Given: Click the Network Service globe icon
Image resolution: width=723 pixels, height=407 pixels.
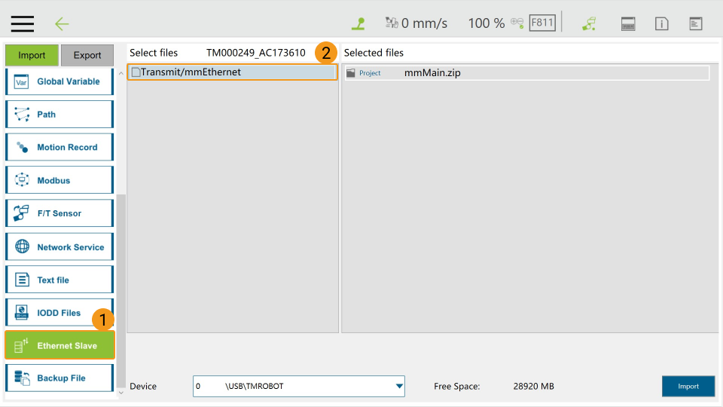Looking at the screenshot, I should coord(22,246).
